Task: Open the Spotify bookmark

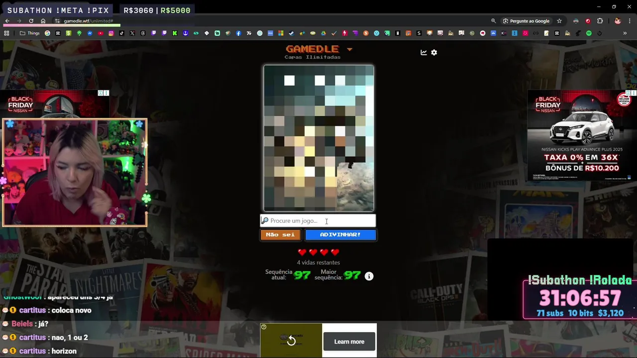Action: coord(589,33)
